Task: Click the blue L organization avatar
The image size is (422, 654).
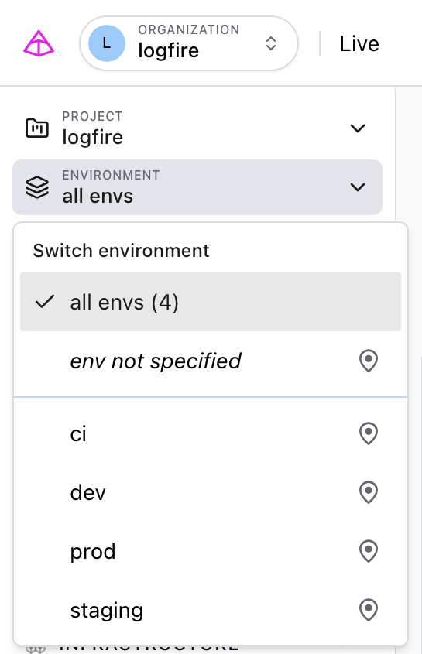Action: [x=106, y=43]
